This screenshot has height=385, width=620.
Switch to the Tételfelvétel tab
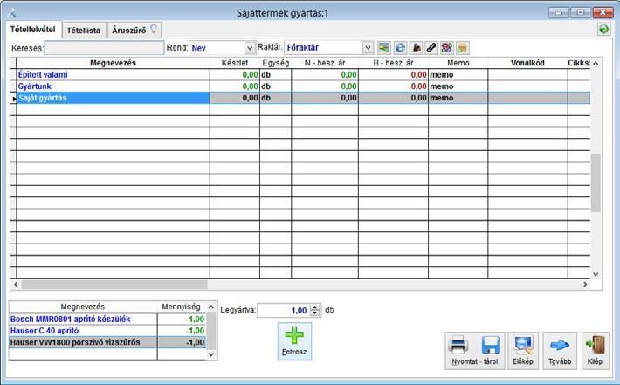coord(33,30)
